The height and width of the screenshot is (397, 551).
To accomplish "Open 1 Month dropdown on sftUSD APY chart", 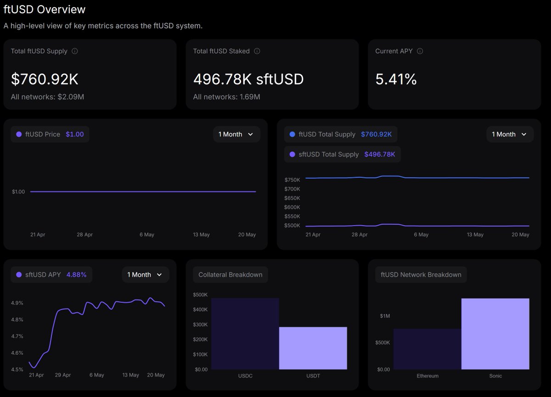I will point(146,274).
